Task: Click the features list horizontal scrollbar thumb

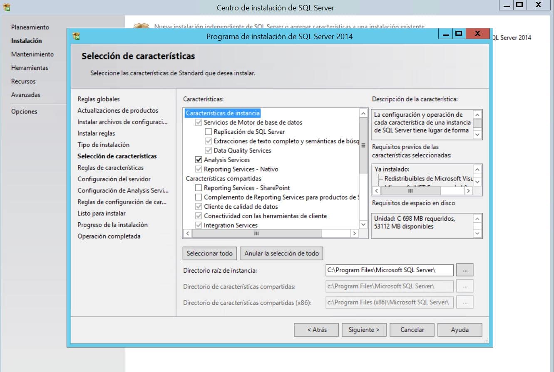Action: [x=256, y=234]
